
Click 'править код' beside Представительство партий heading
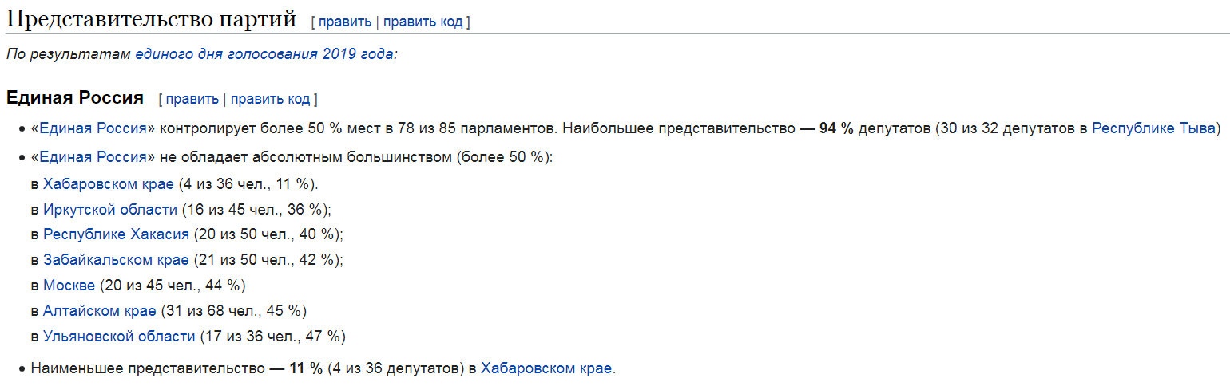tap(423, 22)
